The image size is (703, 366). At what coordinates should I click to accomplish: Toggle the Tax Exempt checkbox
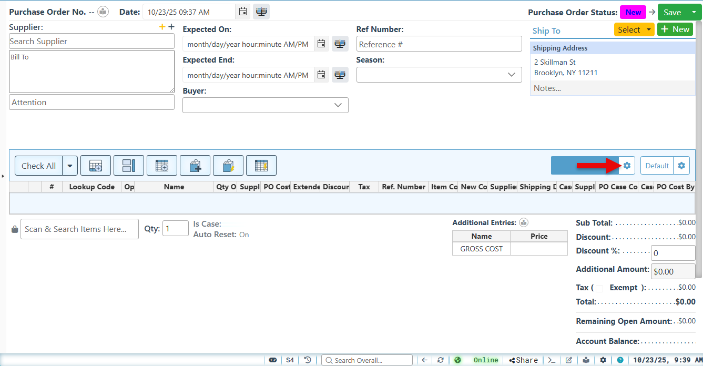pyautogui.click(x=599, y=288)
